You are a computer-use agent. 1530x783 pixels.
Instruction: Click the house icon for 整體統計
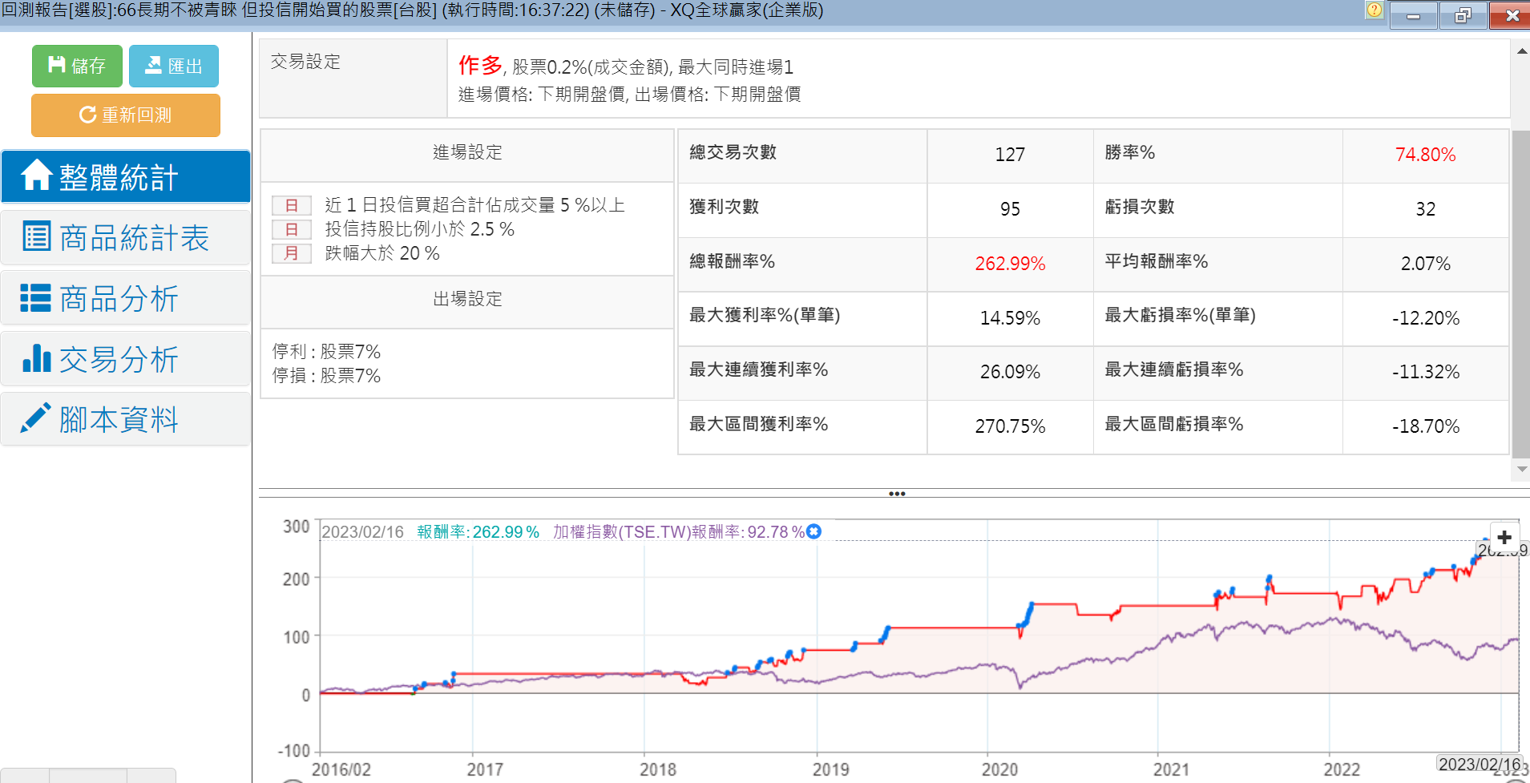tap(36, 176)
